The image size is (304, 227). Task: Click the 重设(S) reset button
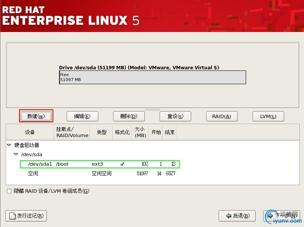point(175,116)
